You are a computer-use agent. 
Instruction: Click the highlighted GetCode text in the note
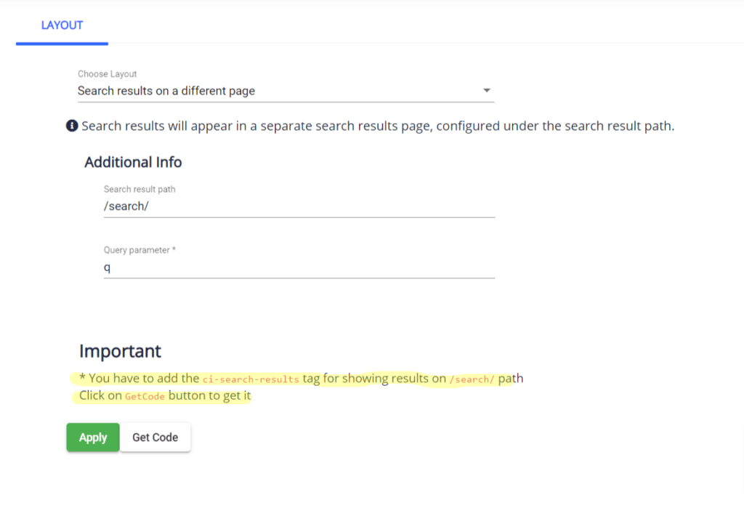tap(144, 395)
